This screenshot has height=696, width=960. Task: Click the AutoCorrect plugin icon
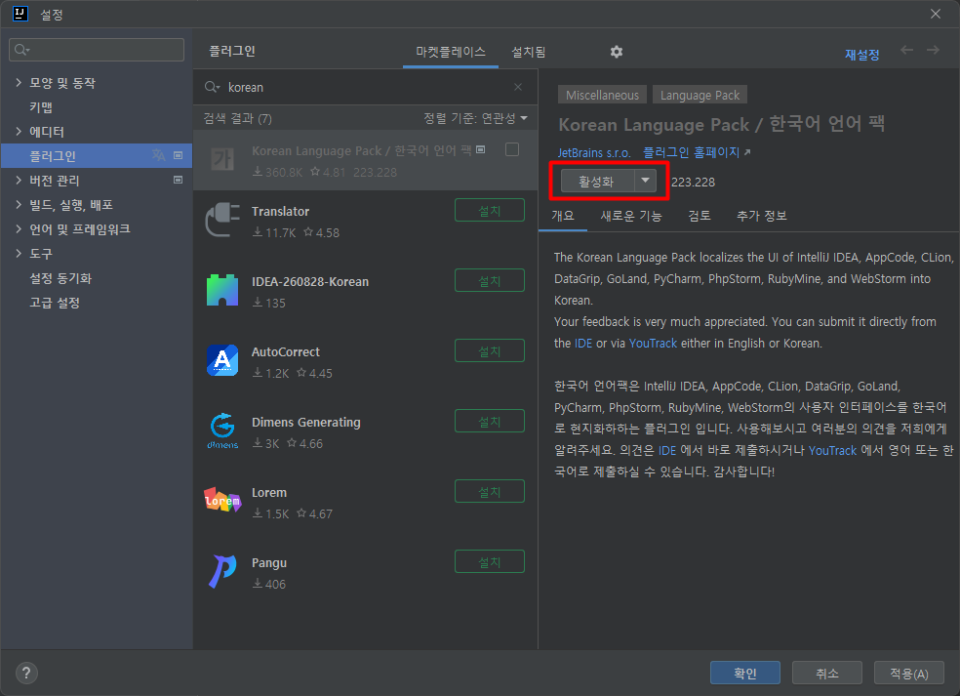222,360
